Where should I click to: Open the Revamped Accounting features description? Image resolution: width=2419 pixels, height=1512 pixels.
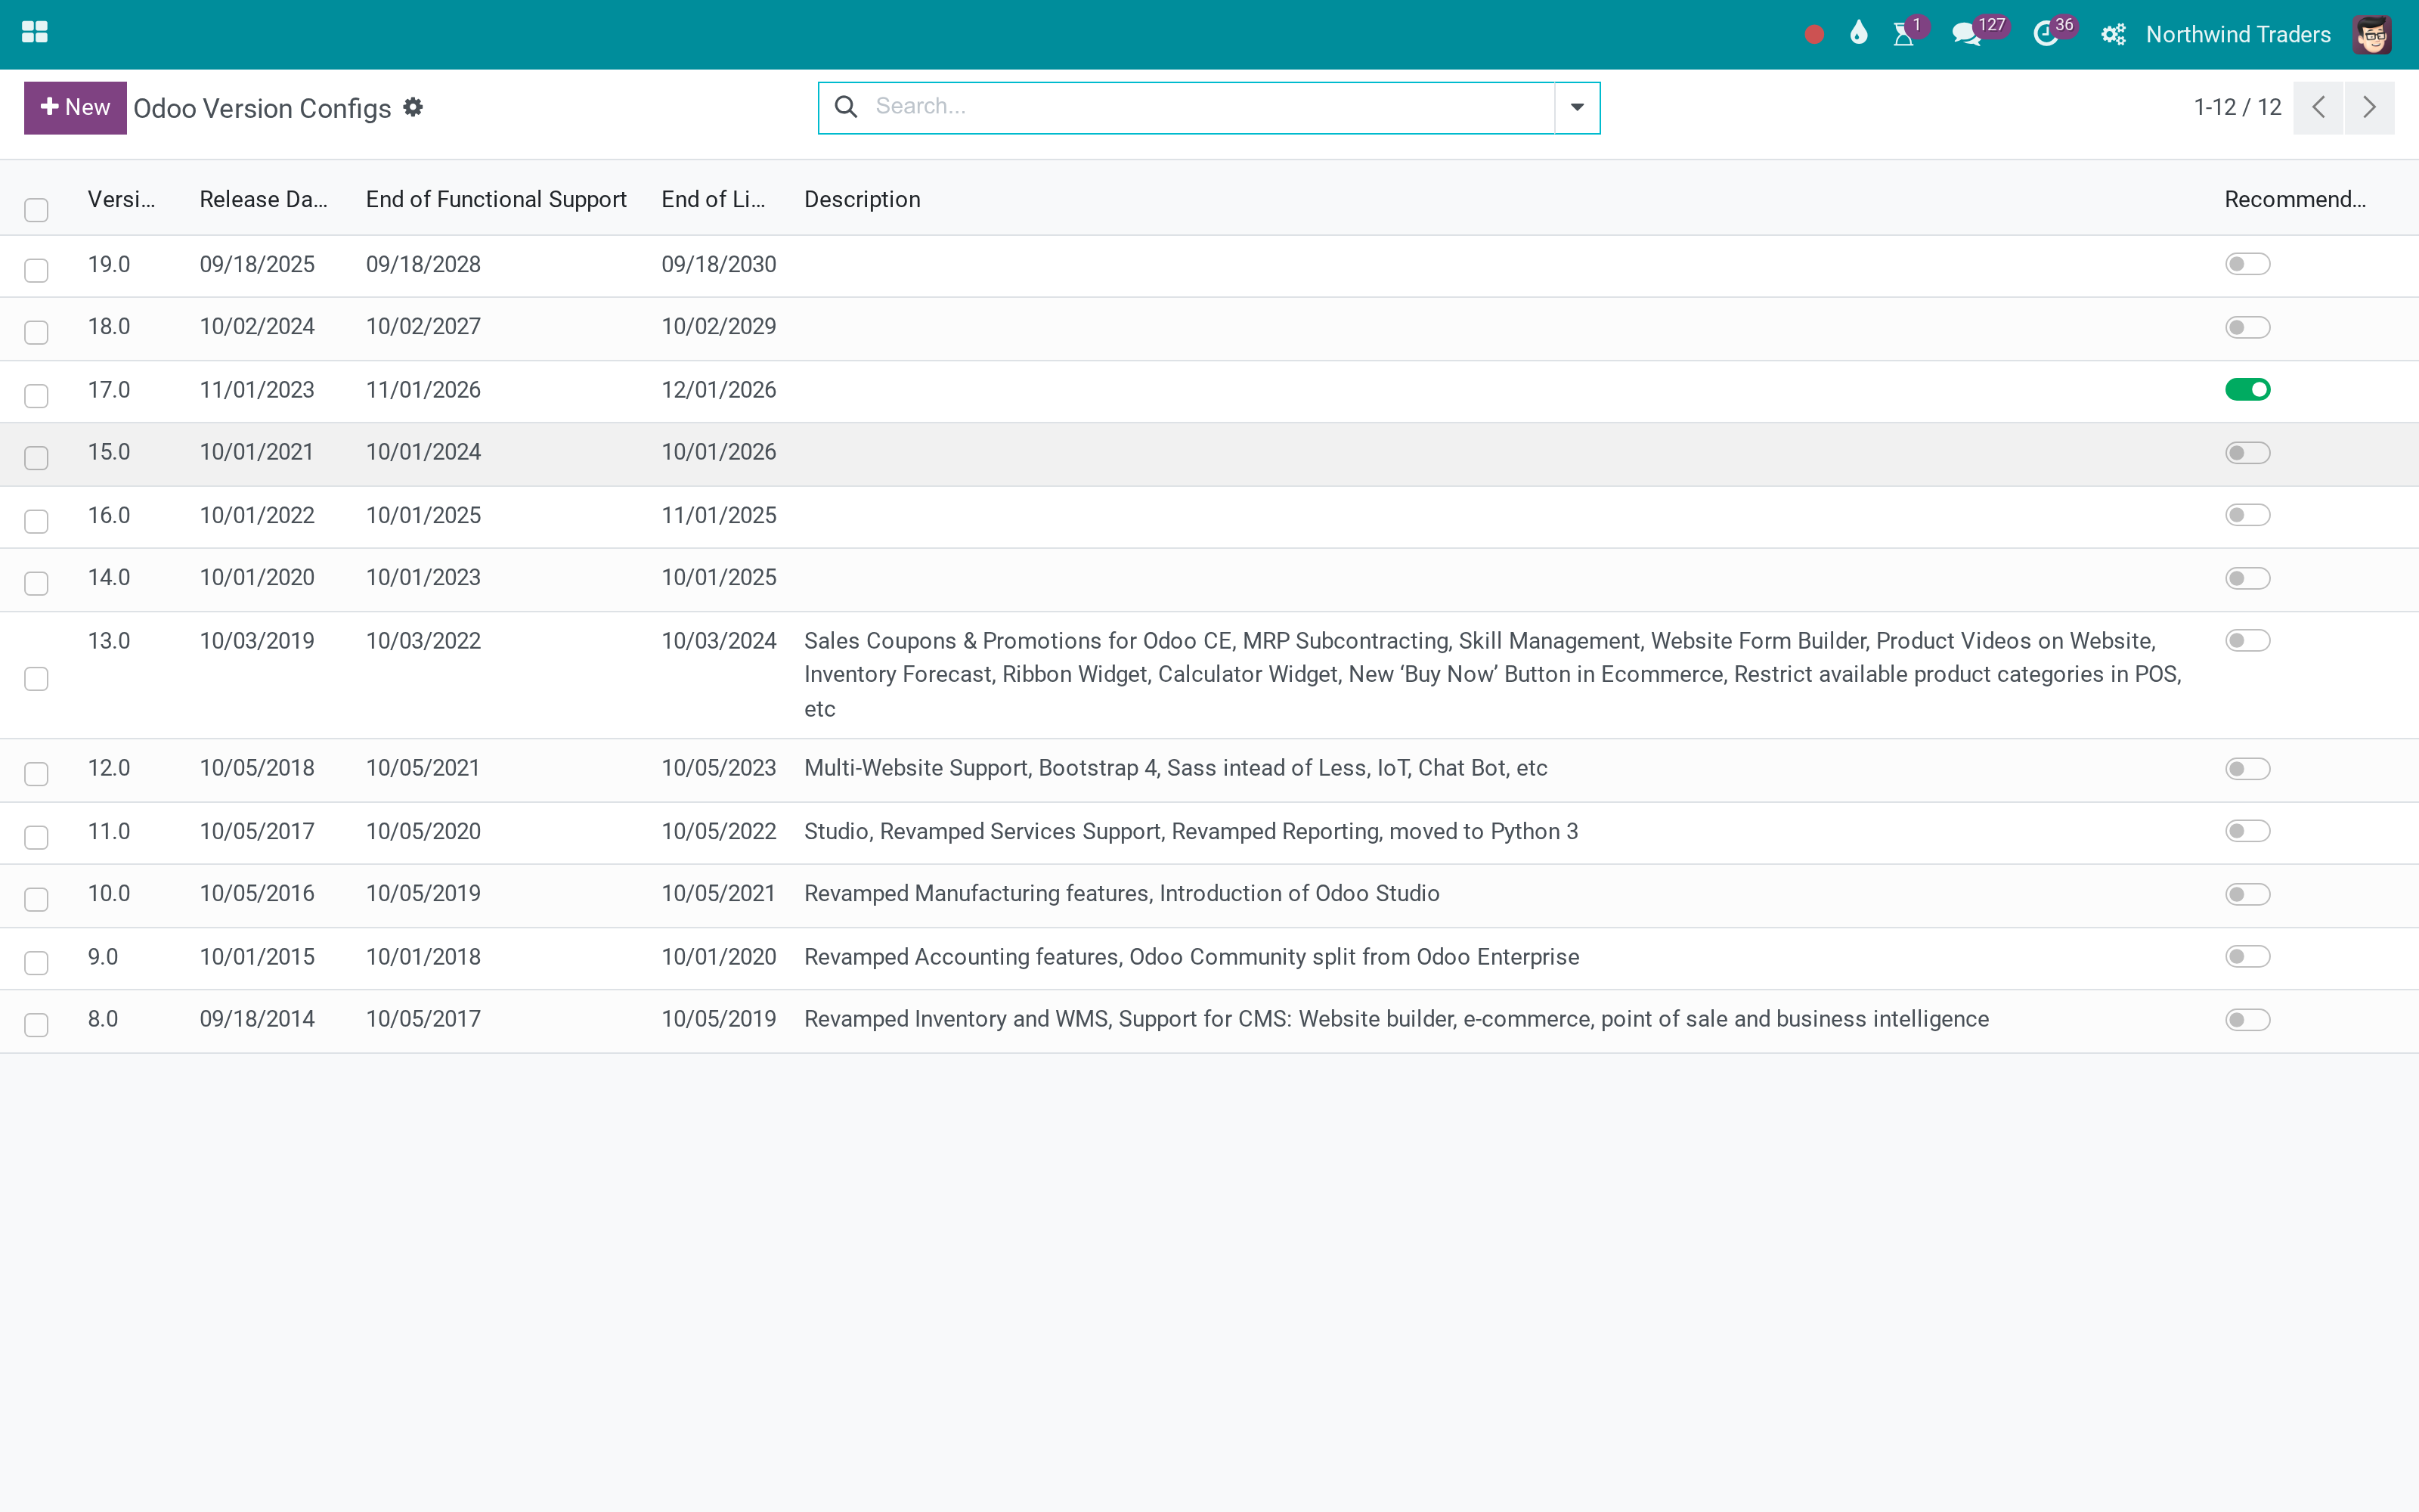(1191, 957)
